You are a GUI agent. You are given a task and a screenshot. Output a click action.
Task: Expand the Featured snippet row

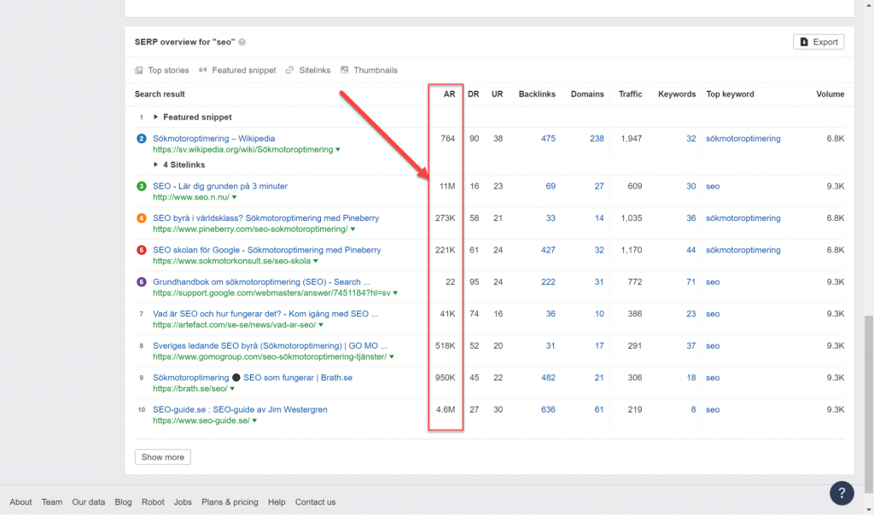tap(155, 117)
